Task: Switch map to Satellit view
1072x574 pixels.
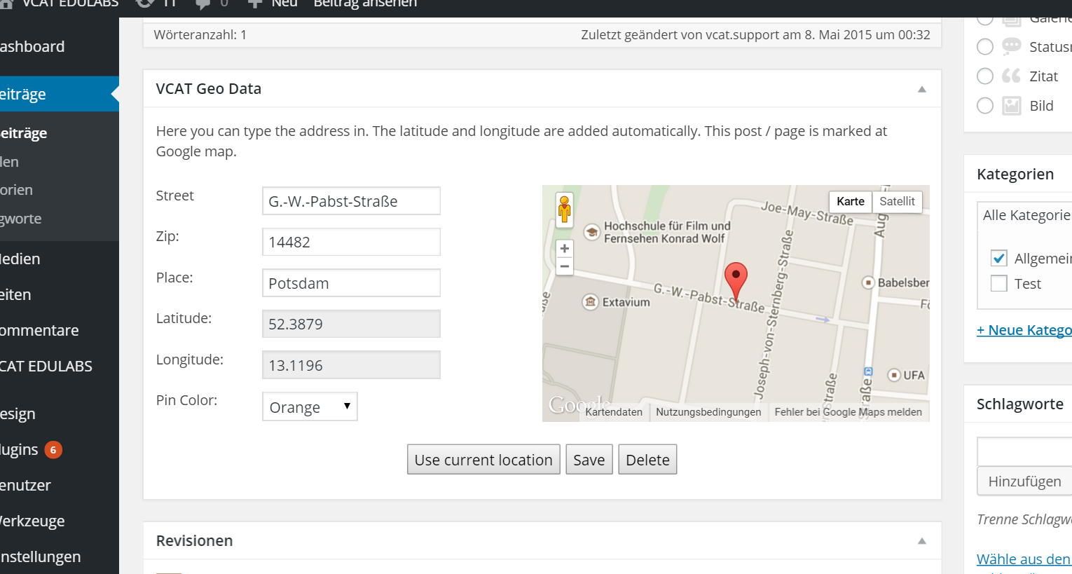Action: click(x=897, y=201)
